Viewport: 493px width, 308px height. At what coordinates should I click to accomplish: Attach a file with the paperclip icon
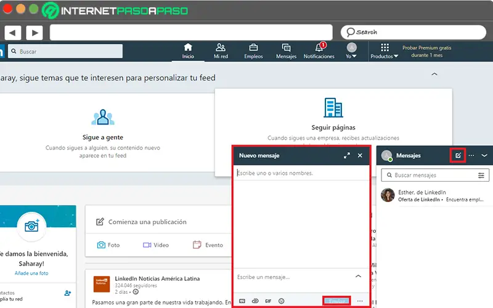[255, 301]
